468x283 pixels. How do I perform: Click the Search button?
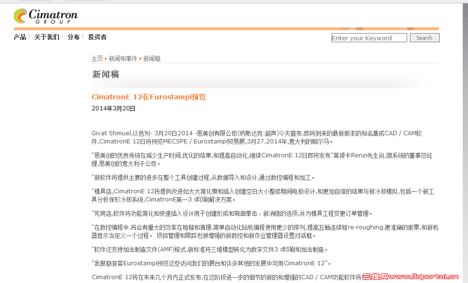(x=424, y=38)
